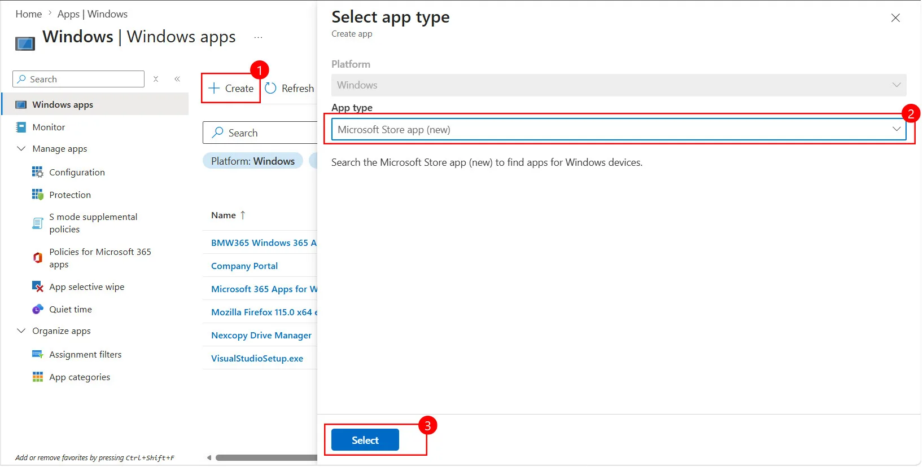Click the Monitor sidebar icon
The image size is (923, 467).
[21, 127]
